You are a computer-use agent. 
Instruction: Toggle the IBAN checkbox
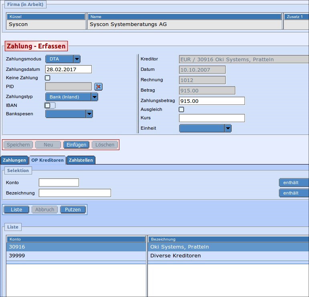[48, 105]
